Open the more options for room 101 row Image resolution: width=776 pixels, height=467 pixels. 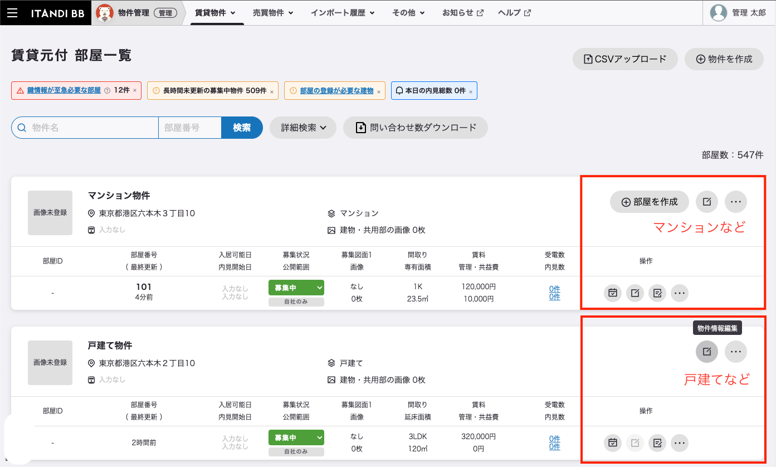(680, 293)
